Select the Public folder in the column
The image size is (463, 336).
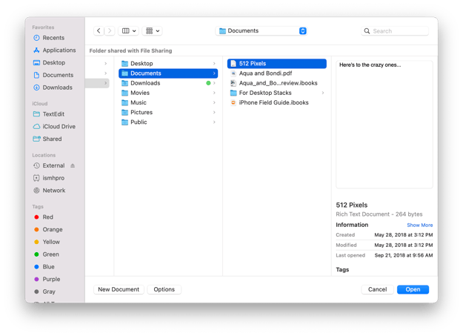click(168, 122)
